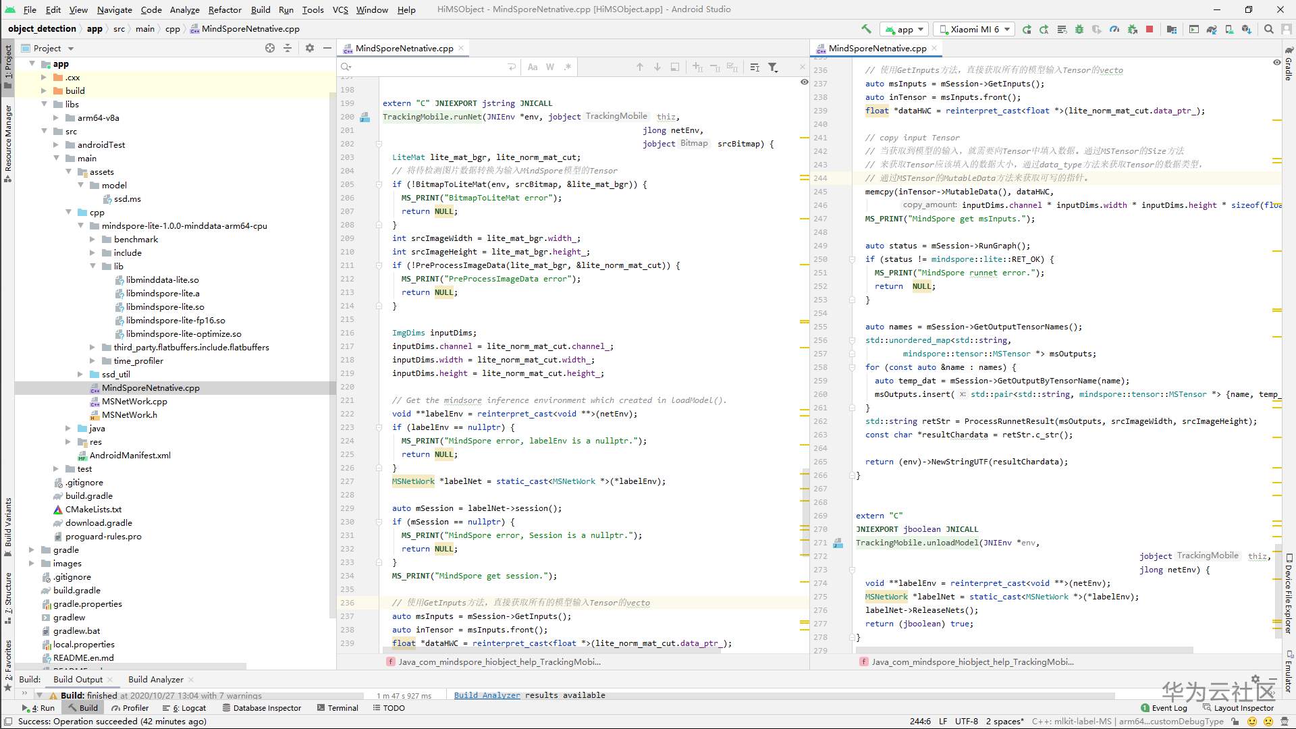Image resolution: width=1296 pixels, height=729 pixels.
Task: Switch to the Build Analyzer tab
Action: click(155, 679)
